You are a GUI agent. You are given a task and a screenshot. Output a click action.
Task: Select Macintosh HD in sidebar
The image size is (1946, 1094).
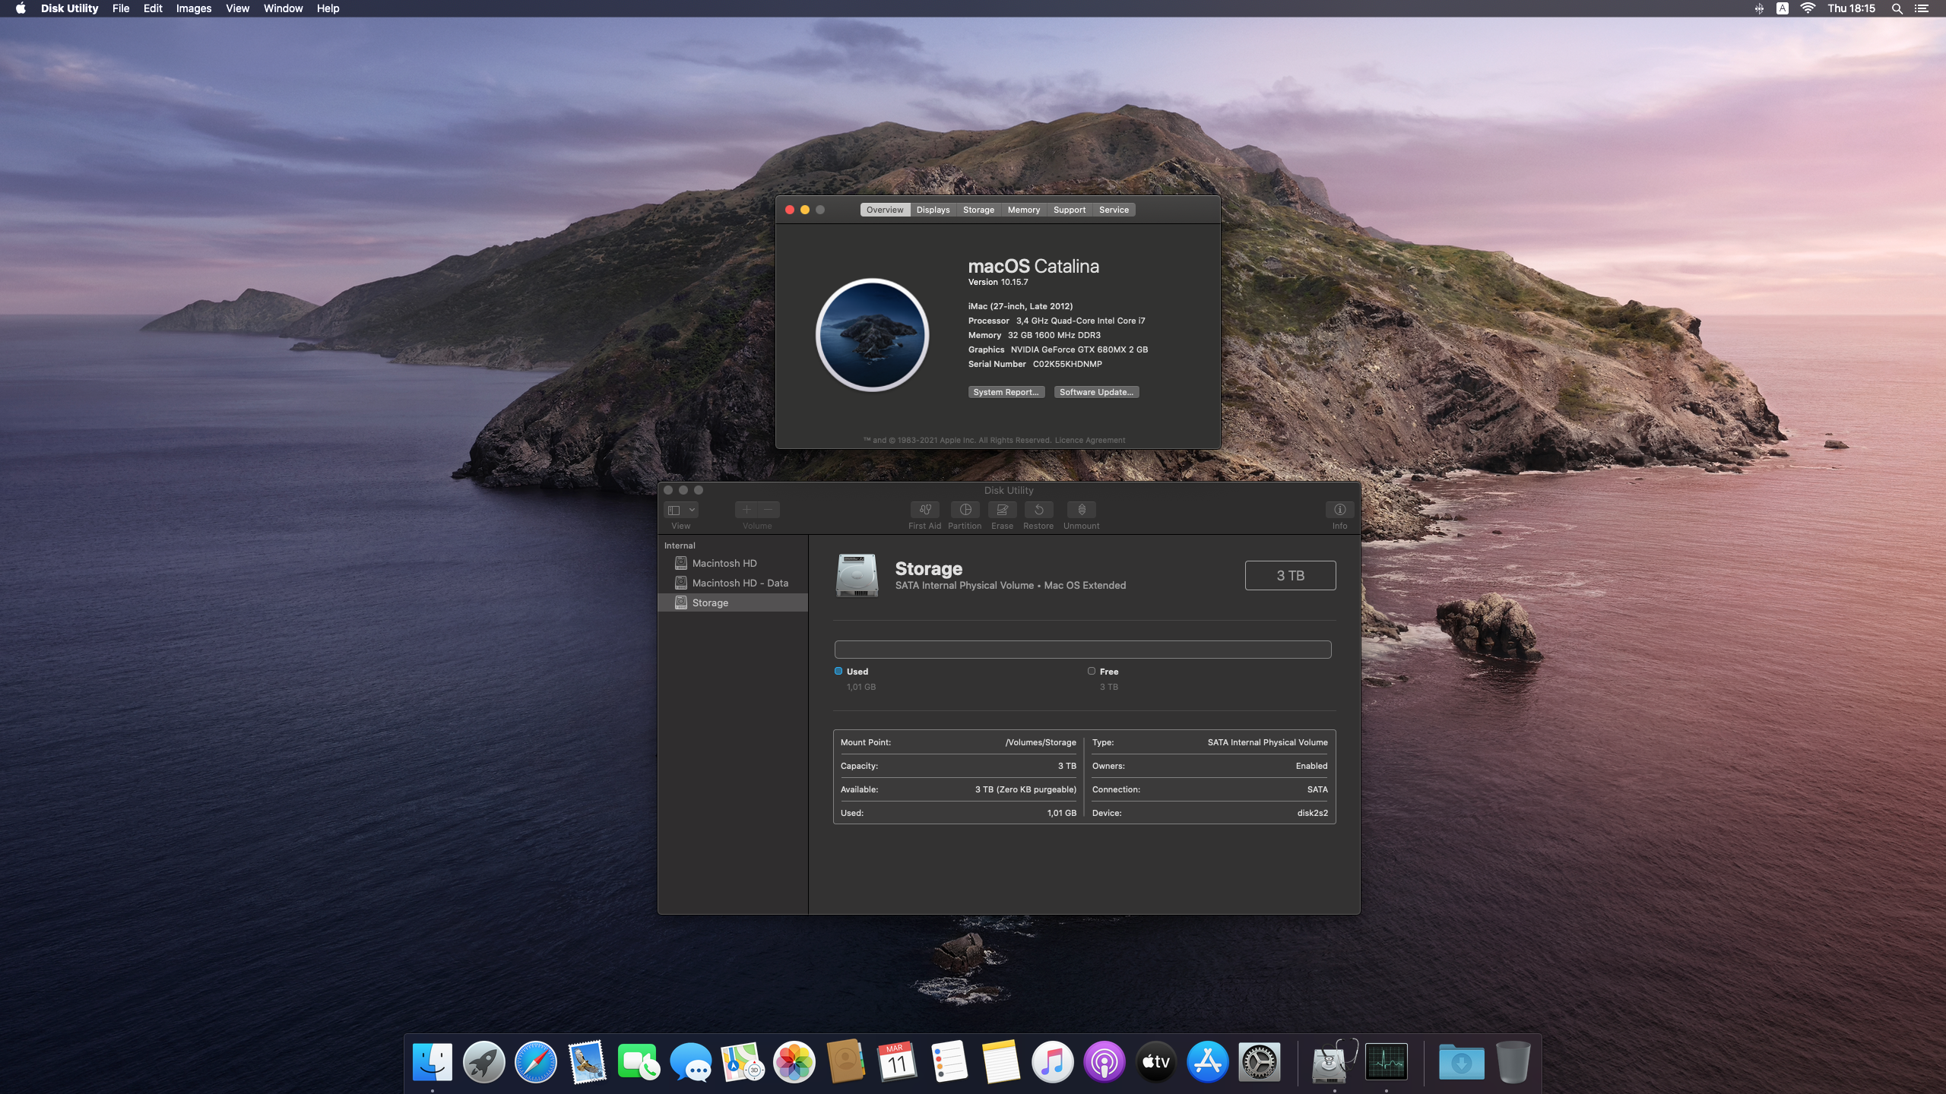(x=724, y=563)
